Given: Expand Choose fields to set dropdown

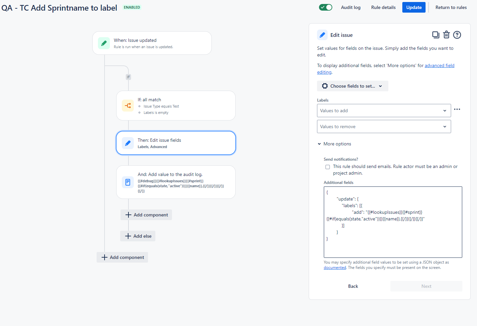Looking at the screenshot, I should coord(353,86).
